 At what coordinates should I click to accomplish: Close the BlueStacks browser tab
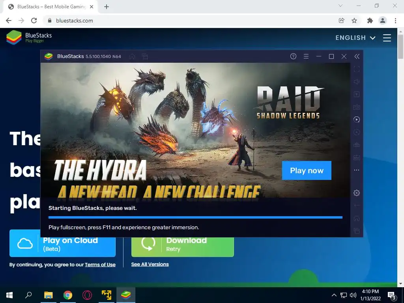[x=92, y=7]
